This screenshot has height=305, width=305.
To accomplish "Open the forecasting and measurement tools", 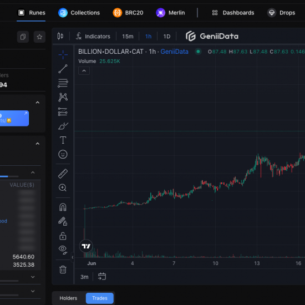I will [x=63, y=111].
